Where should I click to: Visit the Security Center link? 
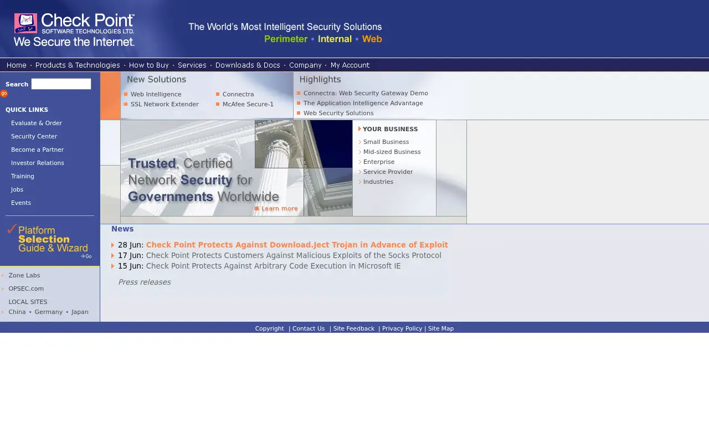point(34,136)
